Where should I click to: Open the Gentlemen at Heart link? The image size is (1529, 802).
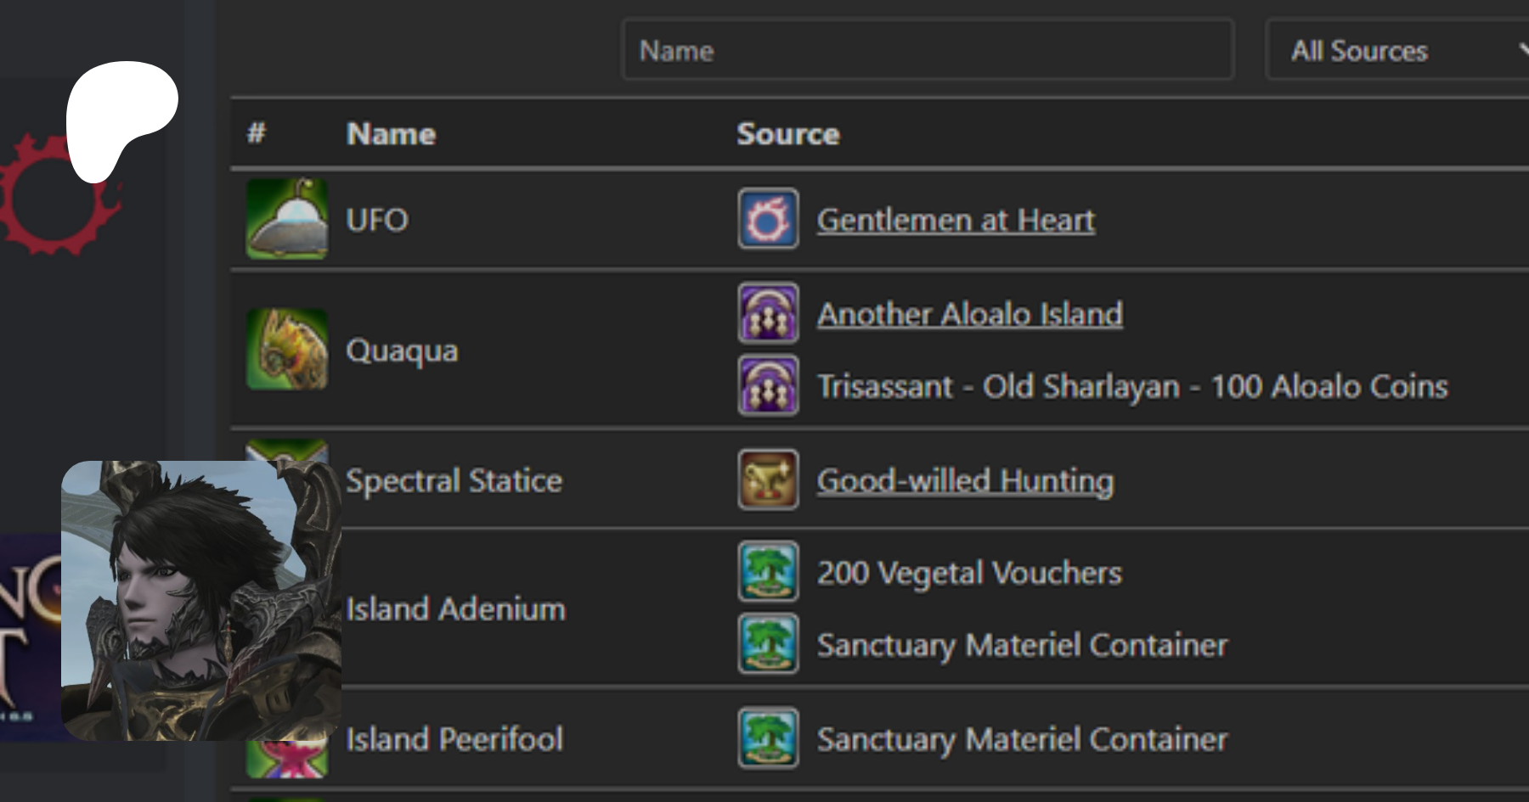(x=956, y=221)
